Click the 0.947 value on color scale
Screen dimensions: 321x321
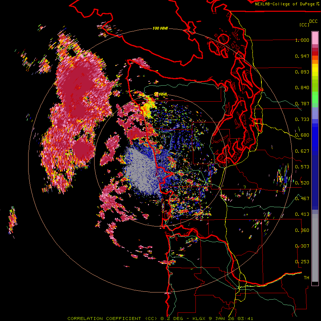302,56
